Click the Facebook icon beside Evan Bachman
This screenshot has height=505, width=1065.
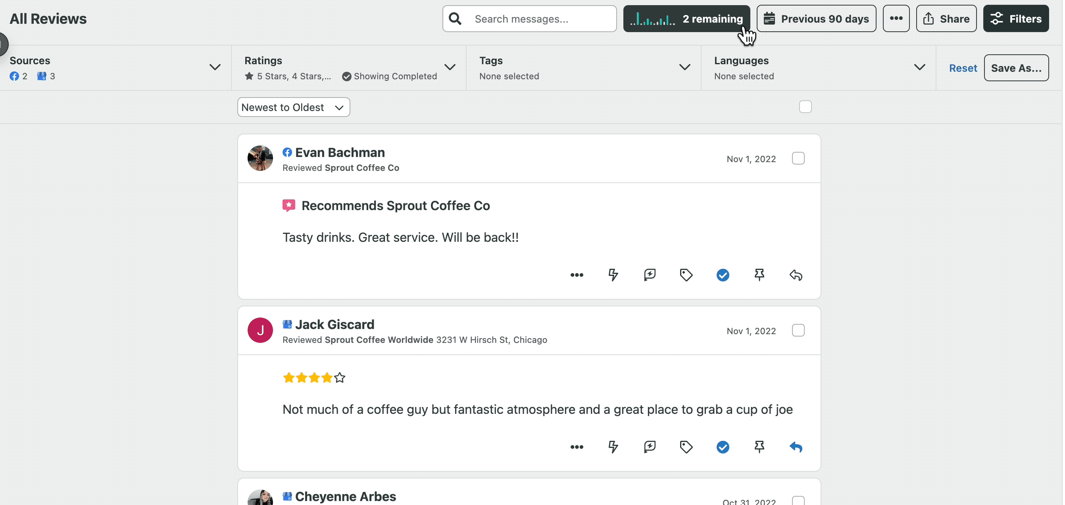(287, 152)
